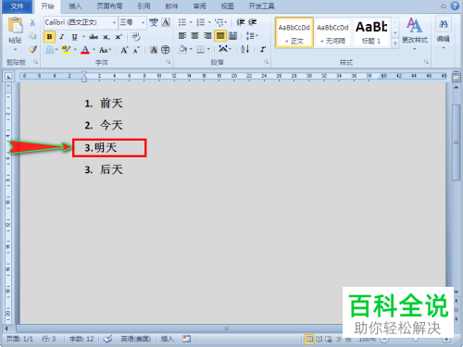Click the show paragraph marks icon
463x347 pixels.
tap(263, 49)
